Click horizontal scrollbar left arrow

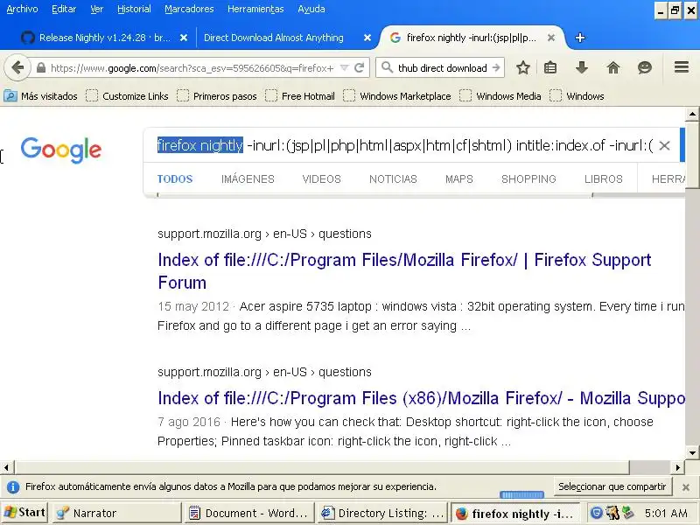pyautogui.click(x=6, y=467)
